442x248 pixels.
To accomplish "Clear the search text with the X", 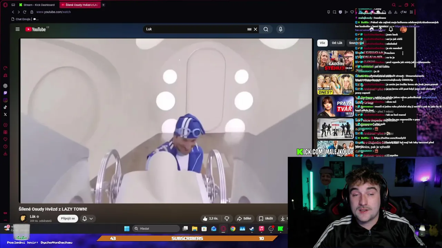I will 256,29.
